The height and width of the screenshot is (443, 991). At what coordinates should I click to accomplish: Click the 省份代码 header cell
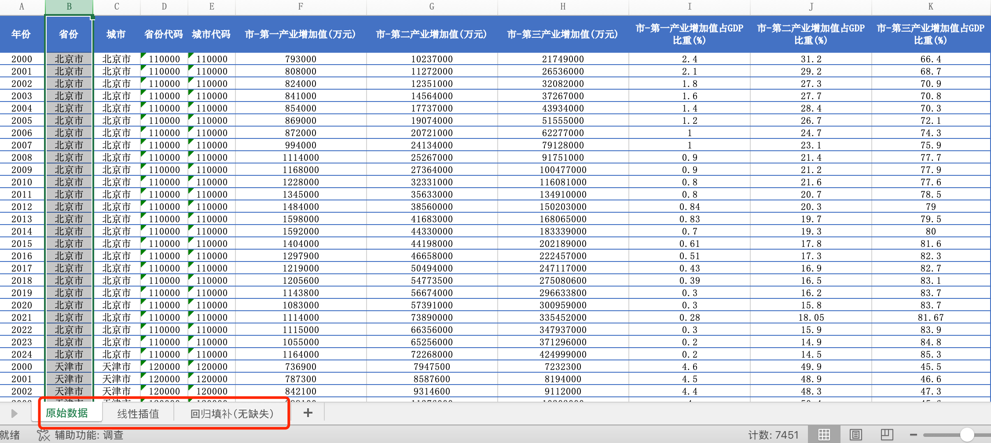164,34
